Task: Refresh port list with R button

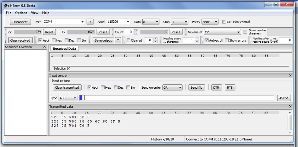Action: [x=90, y=22]
